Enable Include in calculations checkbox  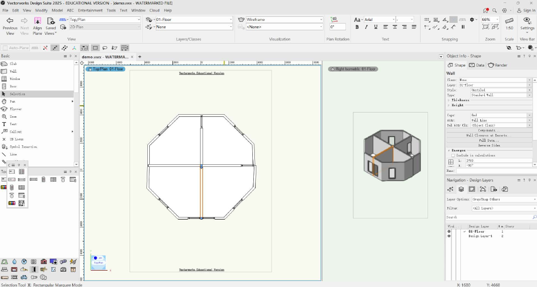tap(453, 155)
